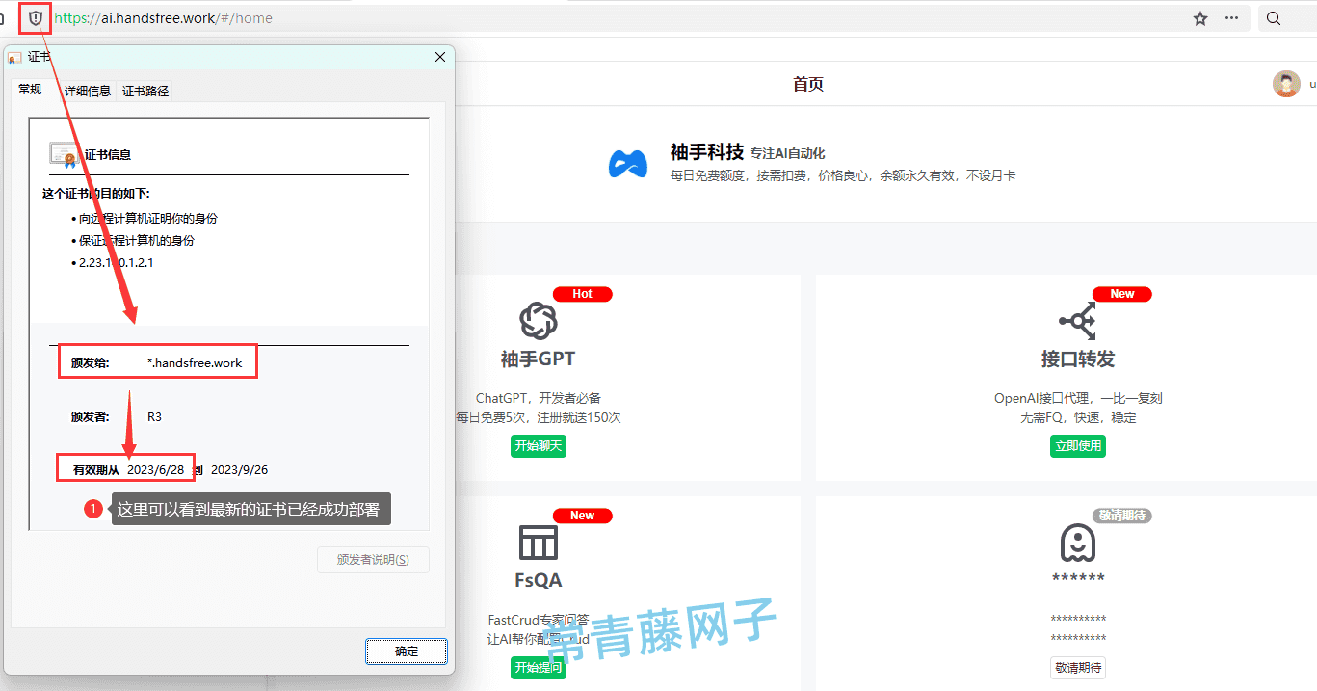The image size is (1317, 691).
Task: Click the Hot badge on 袖手GPT card
Action: click(582, 294)
